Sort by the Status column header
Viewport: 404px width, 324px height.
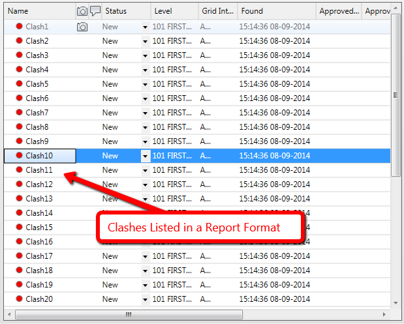(x=126, y=11)
